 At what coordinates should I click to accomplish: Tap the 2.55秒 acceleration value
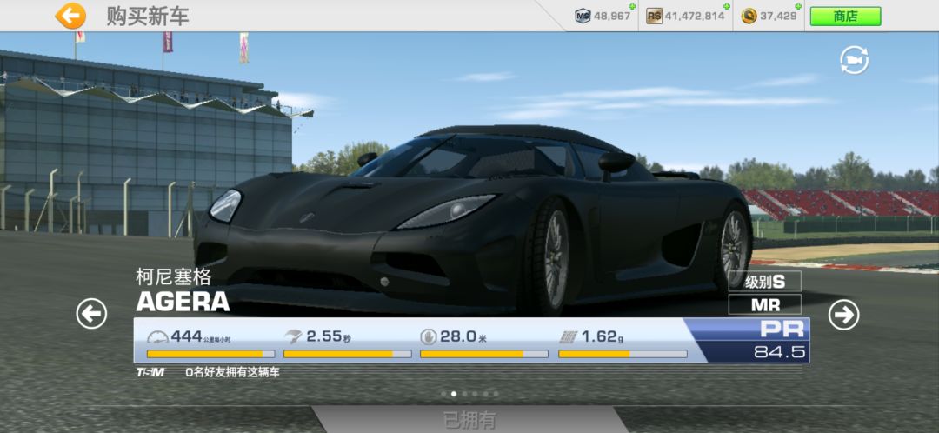pyautogui.click(x=329, y=336)
